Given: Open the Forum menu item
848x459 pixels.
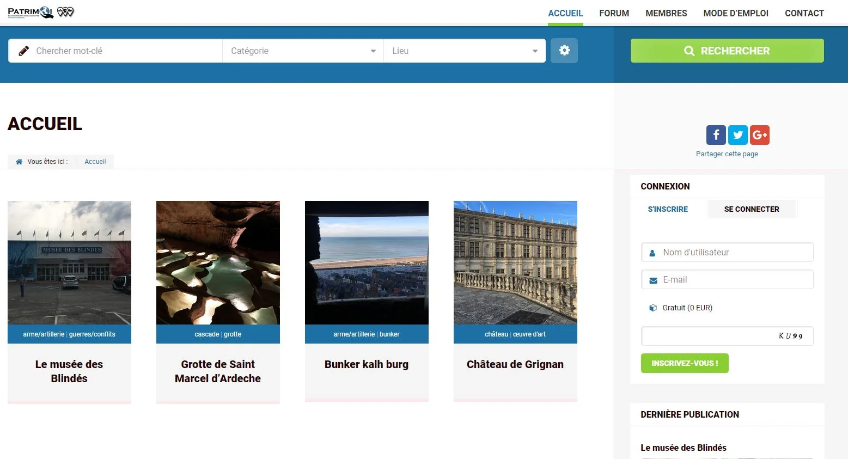Looking at the screenshot, I should point(614,13).
